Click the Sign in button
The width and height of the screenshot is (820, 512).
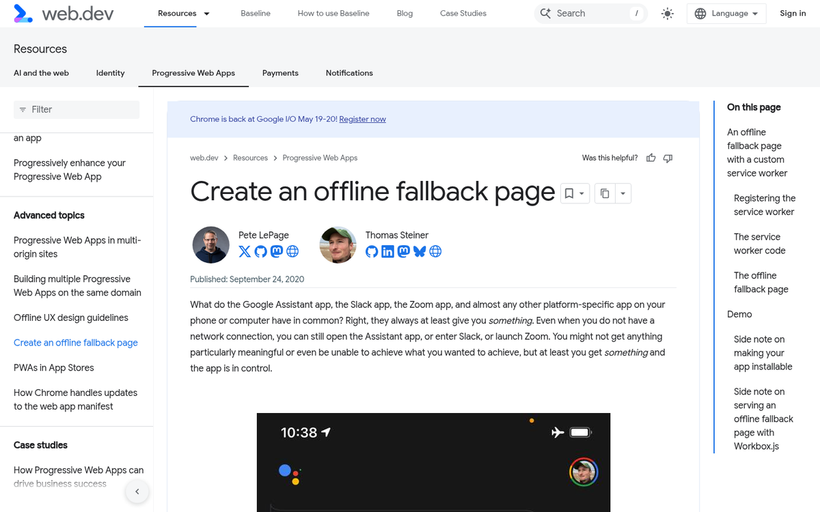[x=793, y=13]
